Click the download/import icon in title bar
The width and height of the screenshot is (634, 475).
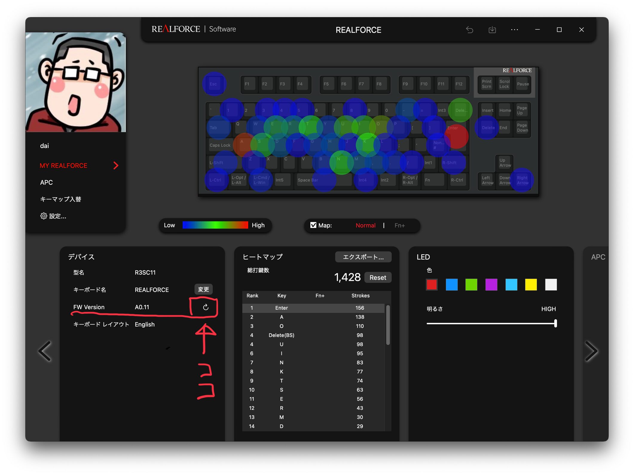coord(492,30)
